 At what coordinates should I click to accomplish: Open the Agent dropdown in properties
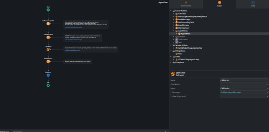click(x=267, y=88)
